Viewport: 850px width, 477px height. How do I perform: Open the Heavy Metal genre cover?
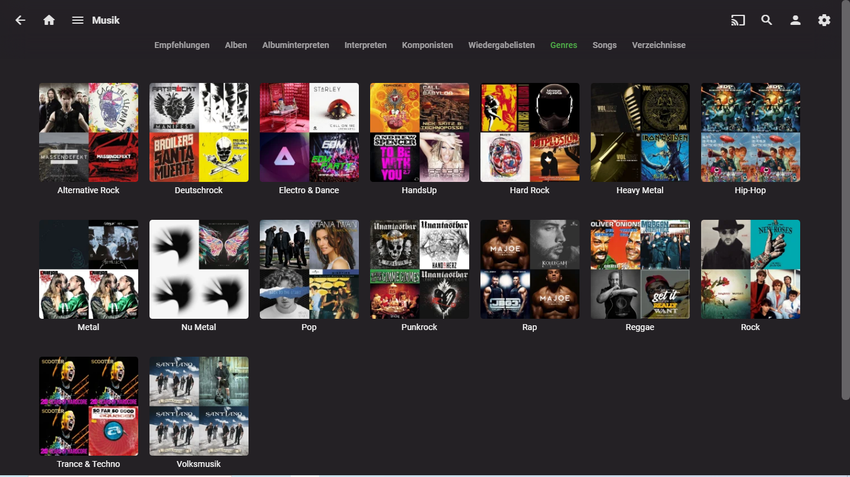640,132
